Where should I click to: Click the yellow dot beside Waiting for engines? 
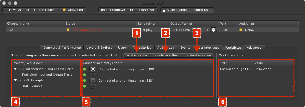(x=68, y=30)
